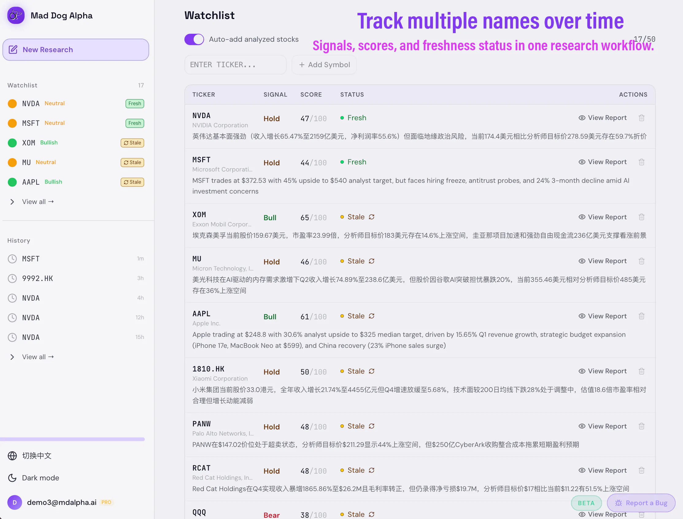Delete XOM row with trash icon

pos(642,217)
